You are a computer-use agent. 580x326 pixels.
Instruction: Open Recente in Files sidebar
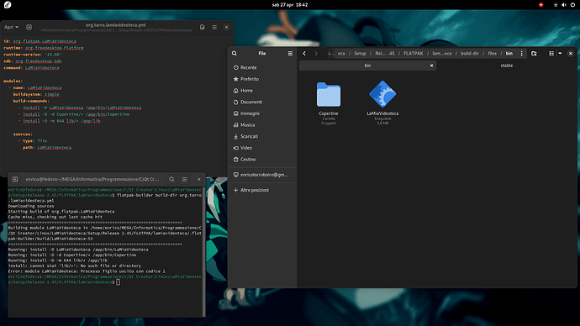[x=262, y=68]
